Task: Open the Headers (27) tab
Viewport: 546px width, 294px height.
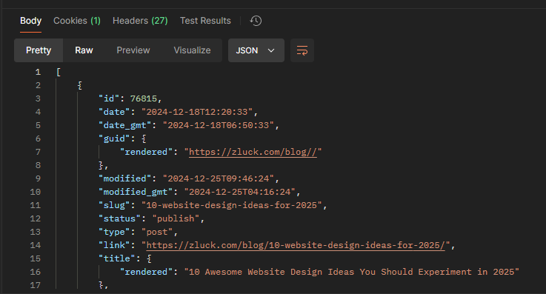Action: (x=140, y=21)
